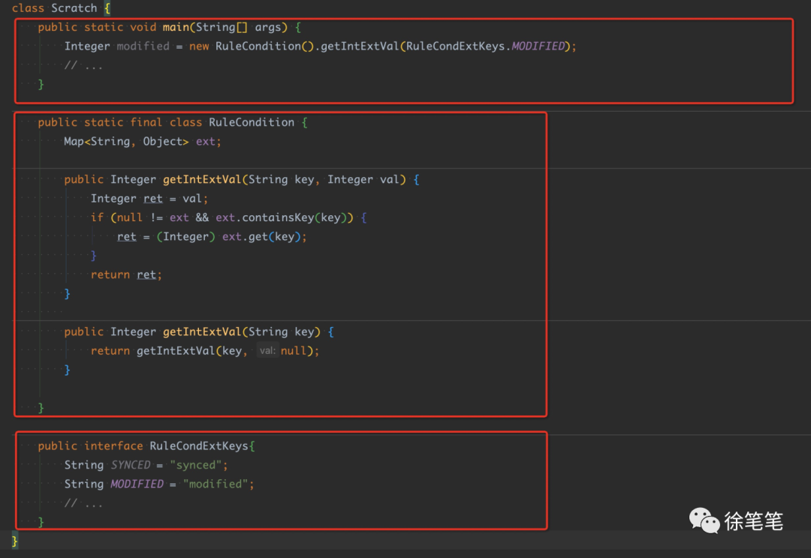Click the class name "Scratch"
Image resolution: width=811 pixels, height=558 pixels.
point(74,8)
